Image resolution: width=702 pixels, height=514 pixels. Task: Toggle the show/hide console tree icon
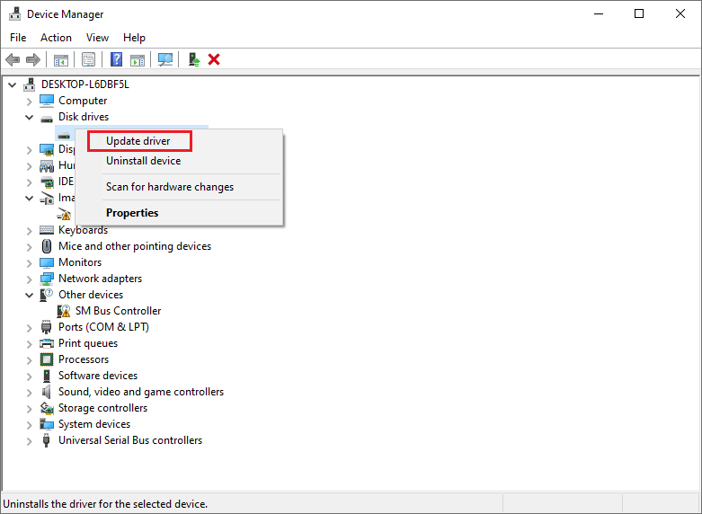point(61,59)
